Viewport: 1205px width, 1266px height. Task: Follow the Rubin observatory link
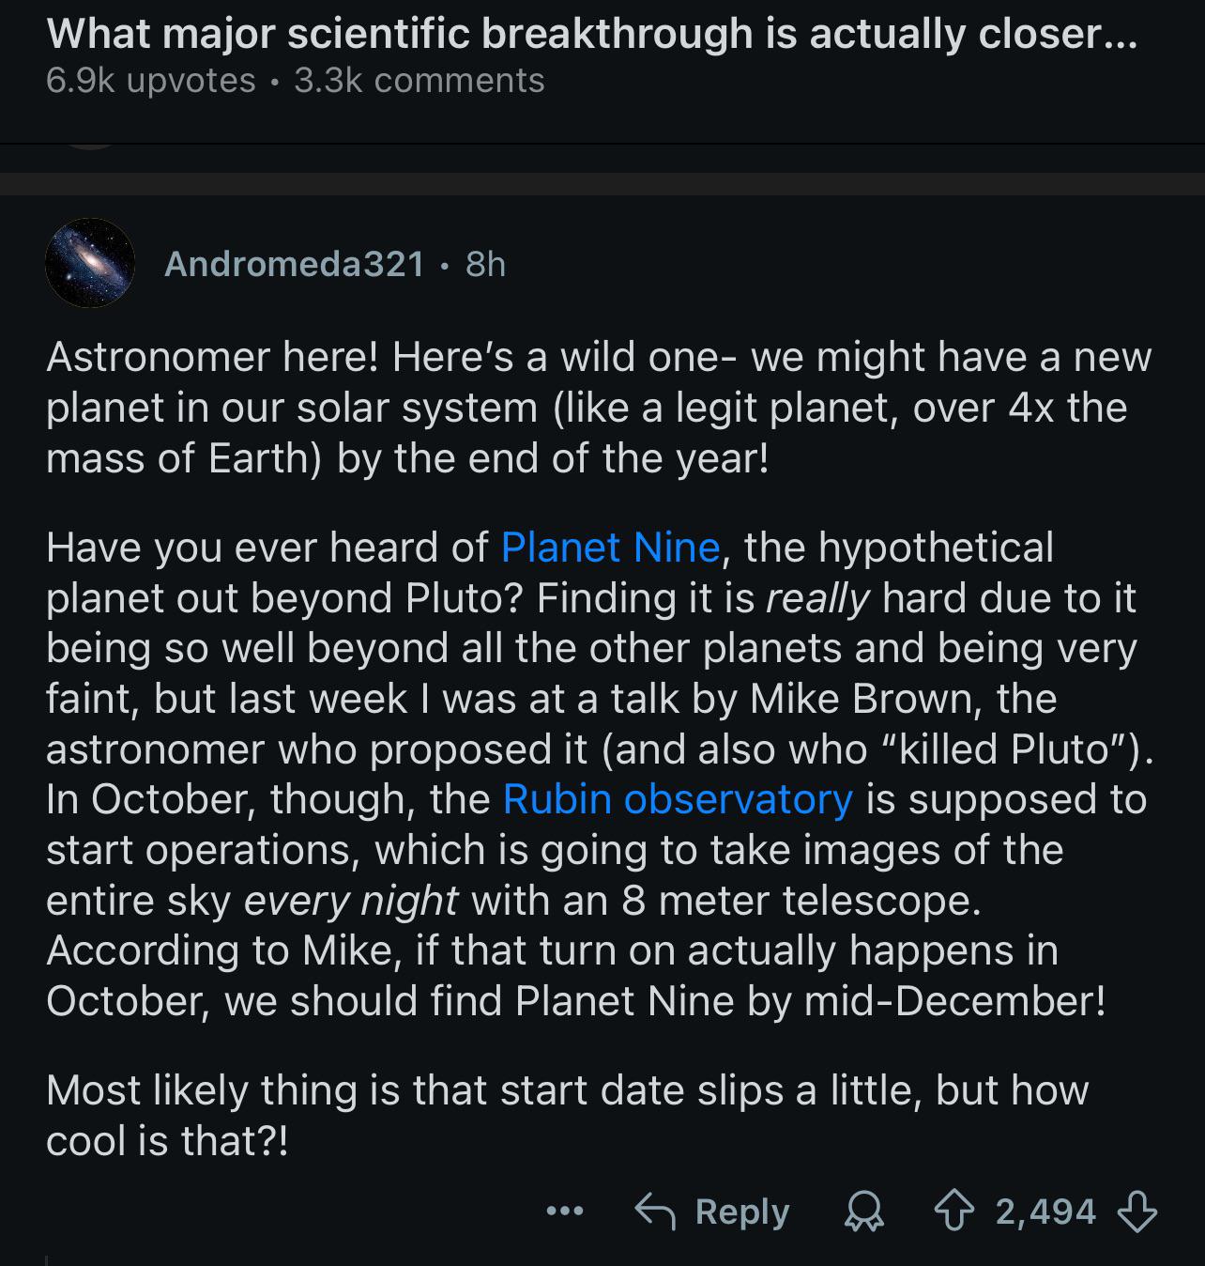[x=678, y=799]
